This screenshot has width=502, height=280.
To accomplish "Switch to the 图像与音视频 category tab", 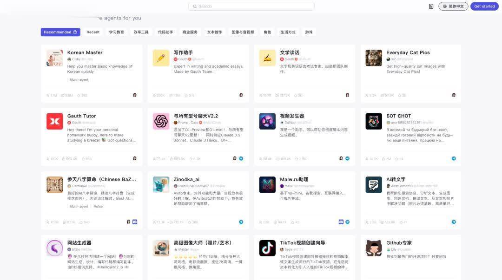I will [x=243, y=32].
